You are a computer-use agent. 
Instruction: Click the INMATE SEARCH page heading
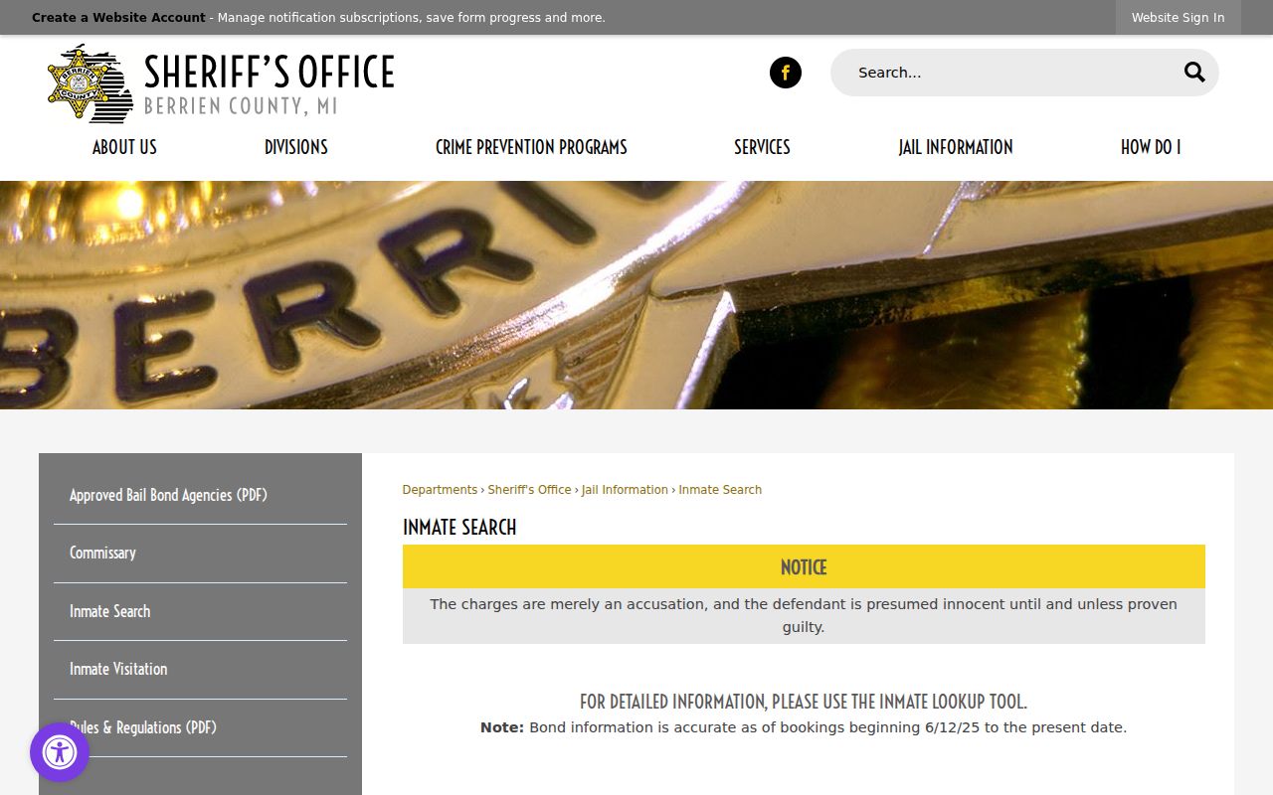[459, 527]
